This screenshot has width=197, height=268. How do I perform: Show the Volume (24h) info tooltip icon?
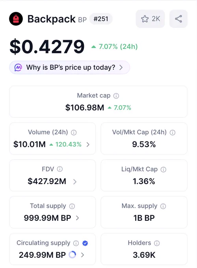[74, 133]
